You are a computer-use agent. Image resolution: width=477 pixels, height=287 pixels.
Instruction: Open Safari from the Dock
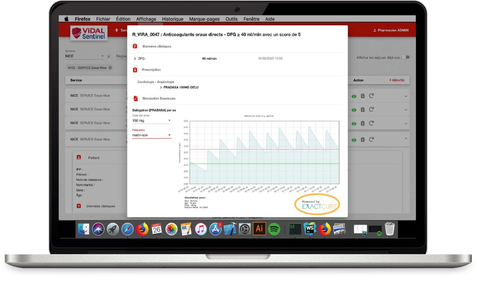tap(128, 229)
